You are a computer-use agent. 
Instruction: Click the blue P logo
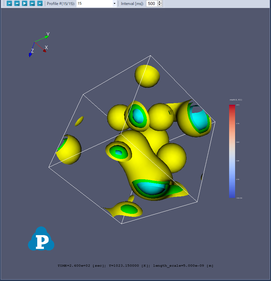tap(41, 239)
